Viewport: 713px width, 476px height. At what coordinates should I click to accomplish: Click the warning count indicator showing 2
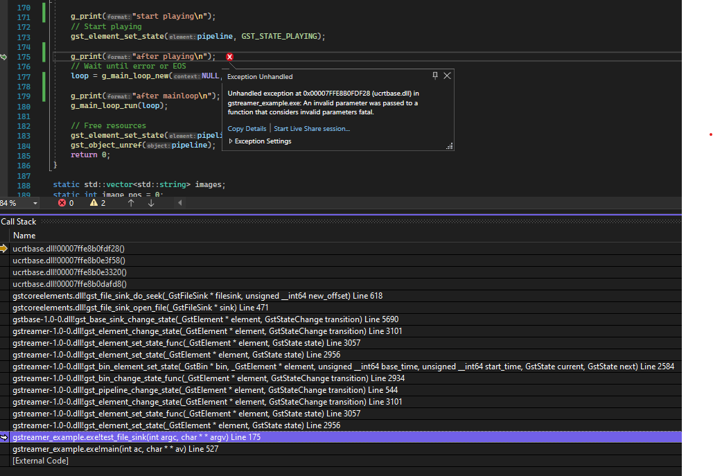[x=98, y=203]
